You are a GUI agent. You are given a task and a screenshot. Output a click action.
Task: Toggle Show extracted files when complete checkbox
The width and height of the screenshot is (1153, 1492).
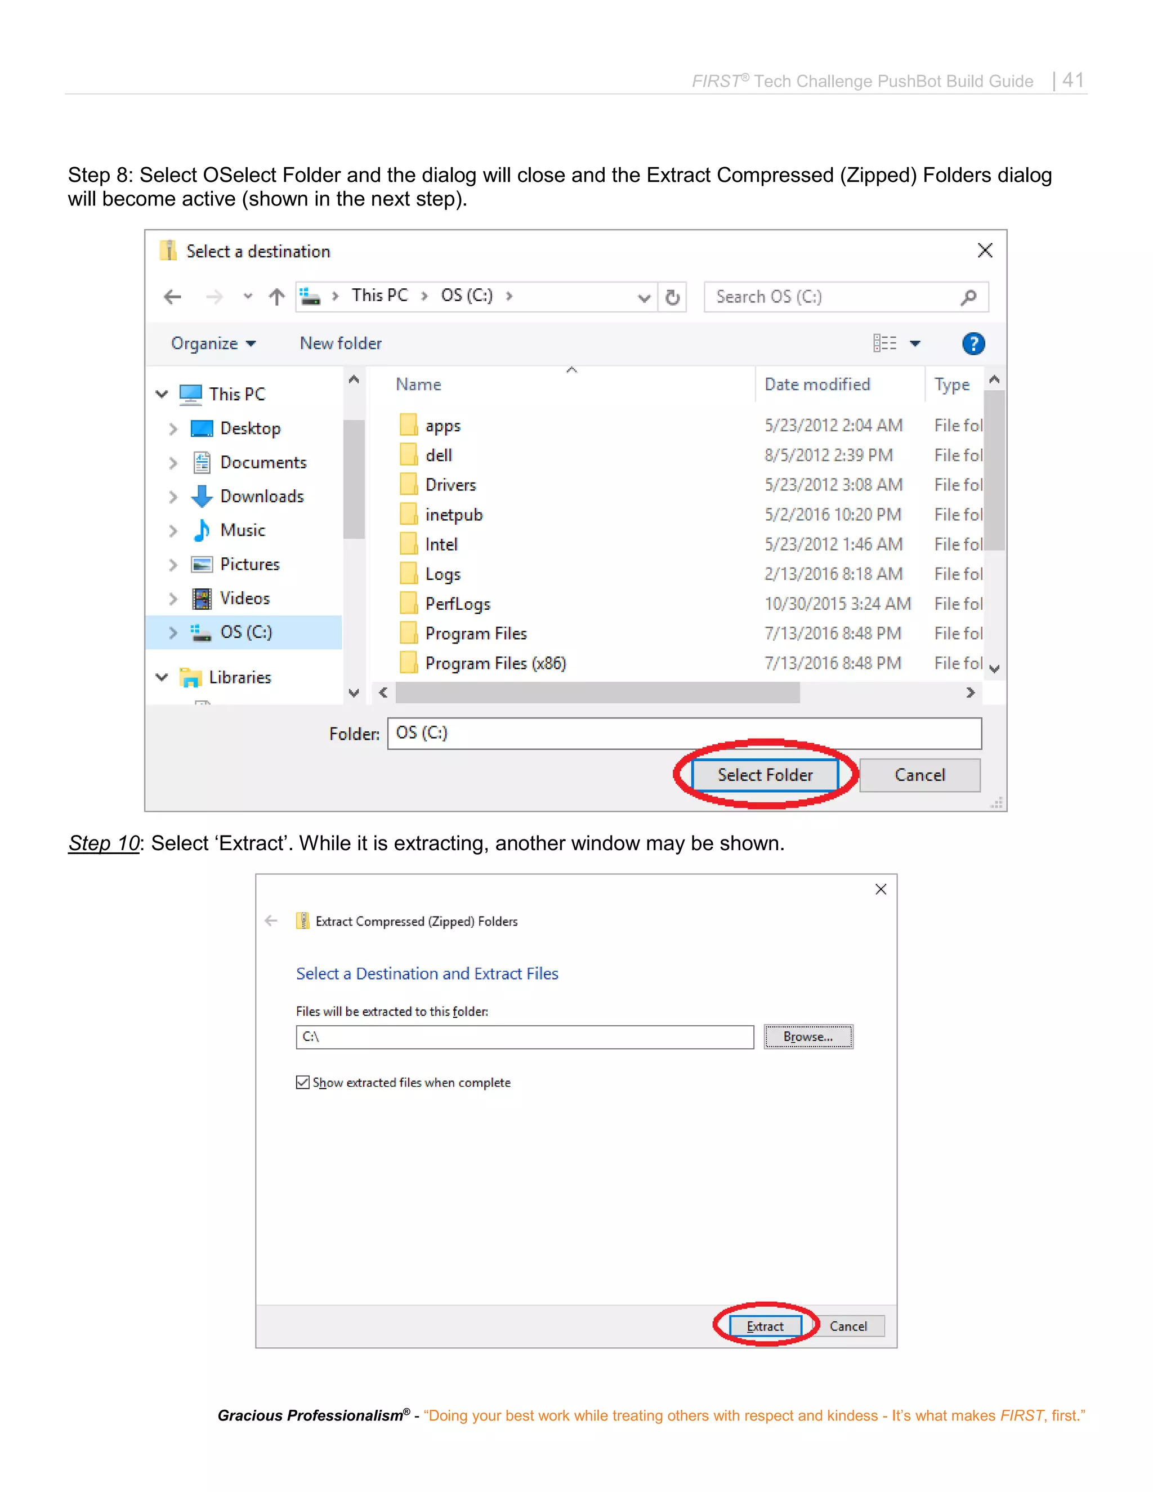pyautogui.click(x=302, y=1083)
